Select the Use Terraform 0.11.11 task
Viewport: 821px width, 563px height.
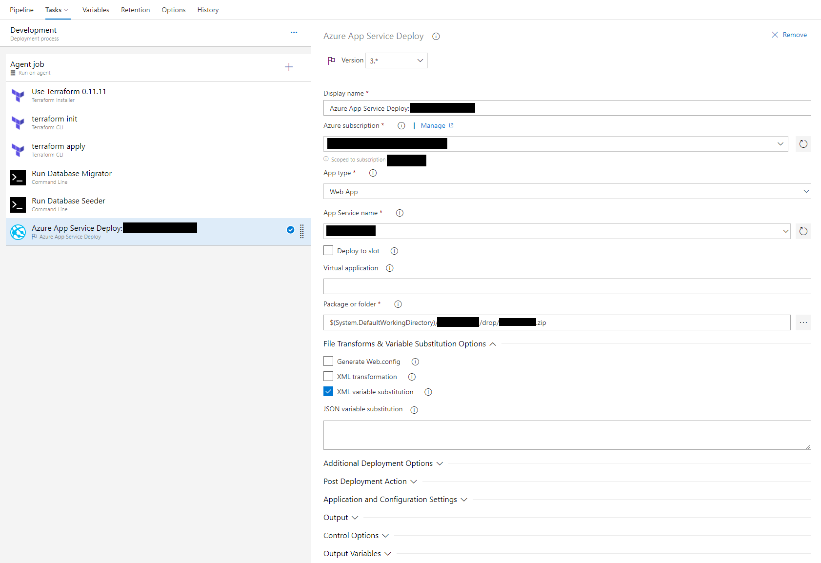pos(158,95)
